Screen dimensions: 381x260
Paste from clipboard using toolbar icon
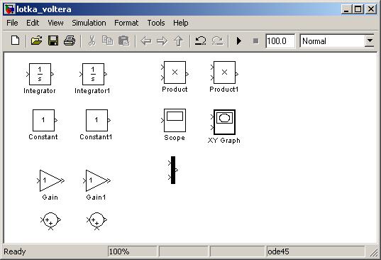[124, 40]
